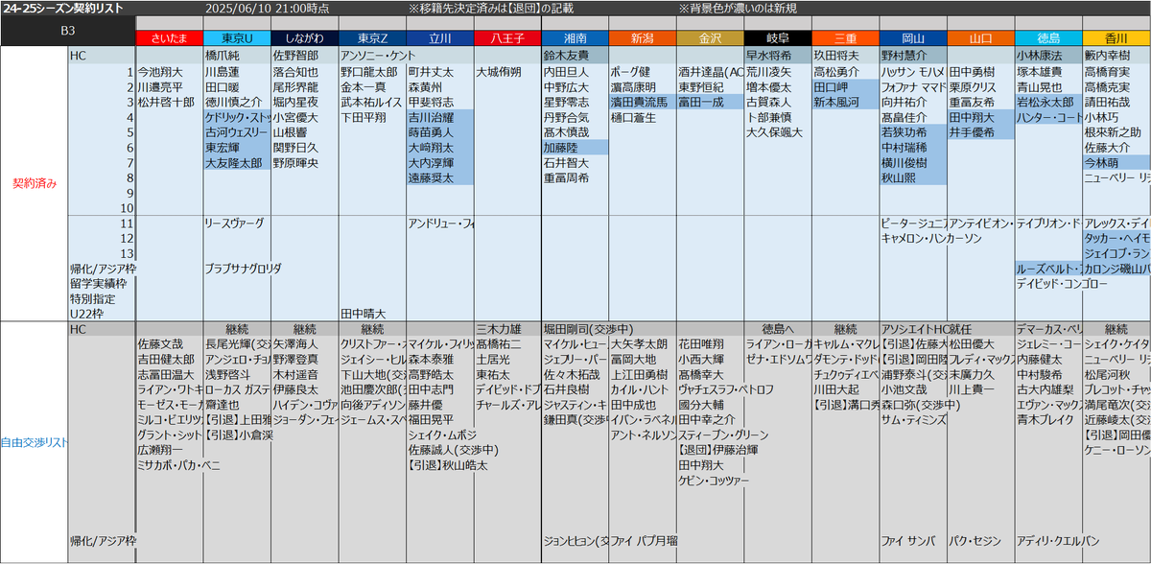Click head coach cell 玖田将夫
The height and width of the screenshot is (564, 1151).
845,56
